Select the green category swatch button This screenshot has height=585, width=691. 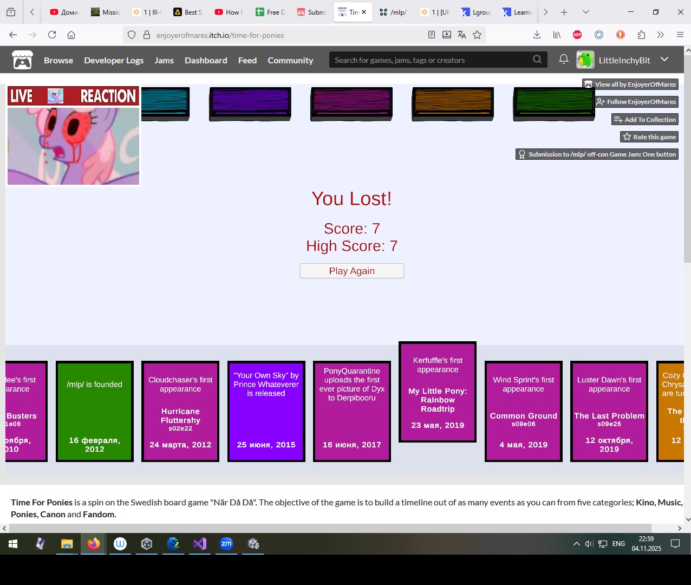[x=553, y=103]
